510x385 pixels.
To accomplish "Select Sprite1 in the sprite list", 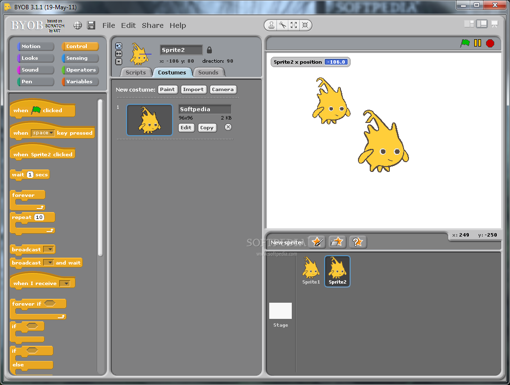I will (x=311, y=271).
